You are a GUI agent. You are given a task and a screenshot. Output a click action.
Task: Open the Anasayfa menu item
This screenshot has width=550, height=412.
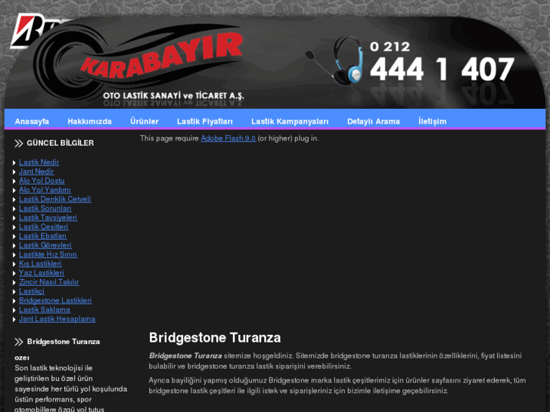pos(32,121)
